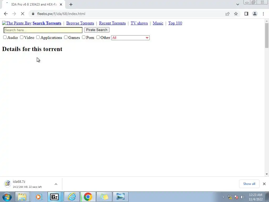Click the page vertical scrollbar thumb
Image resolution: width=269 pixels, height=202 pixels.
pyautogui.click(x=267, y=35)
